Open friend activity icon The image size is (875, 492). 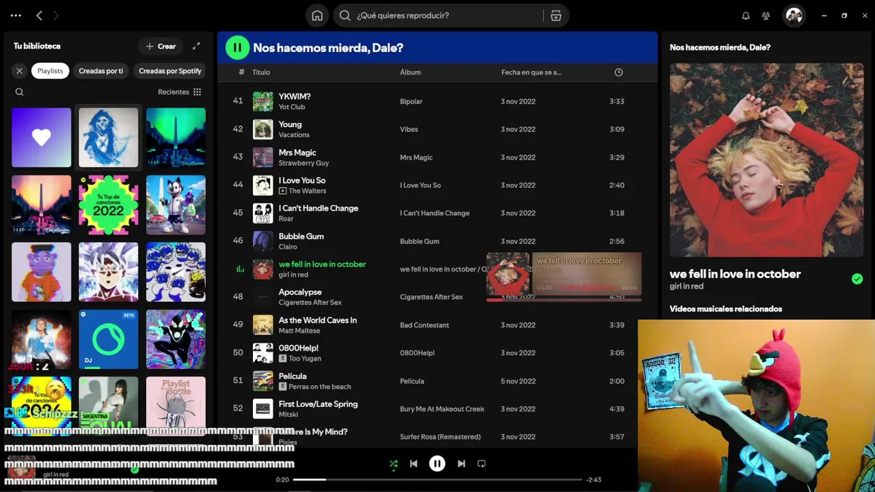pos(766,15)
